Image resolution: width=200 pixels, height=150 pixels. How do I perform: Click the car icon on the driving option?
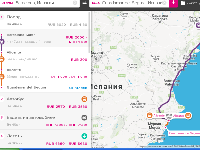84,118
